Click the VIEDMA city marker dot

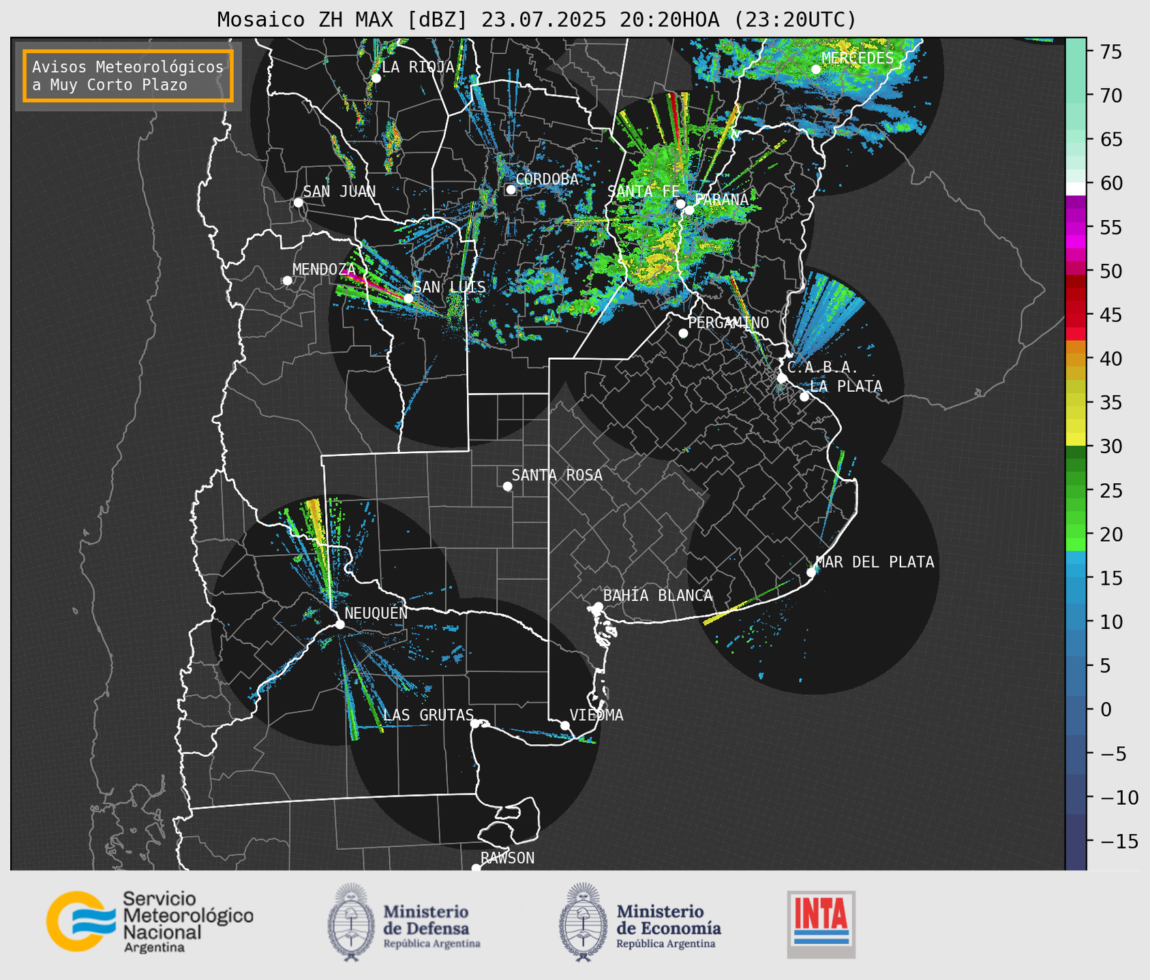point(564,725)
